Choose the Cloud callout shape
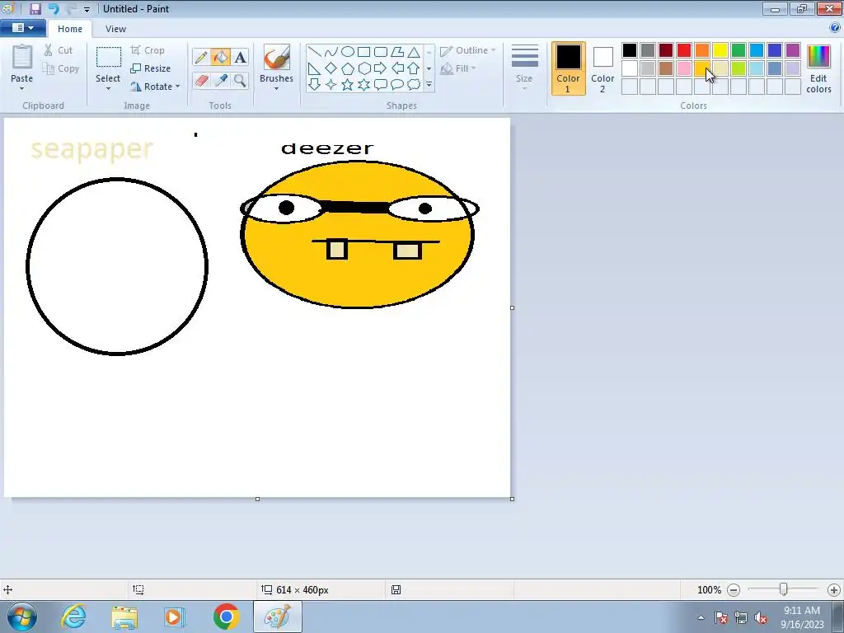This screenshot has height=633, width=844. coord(414,85)
